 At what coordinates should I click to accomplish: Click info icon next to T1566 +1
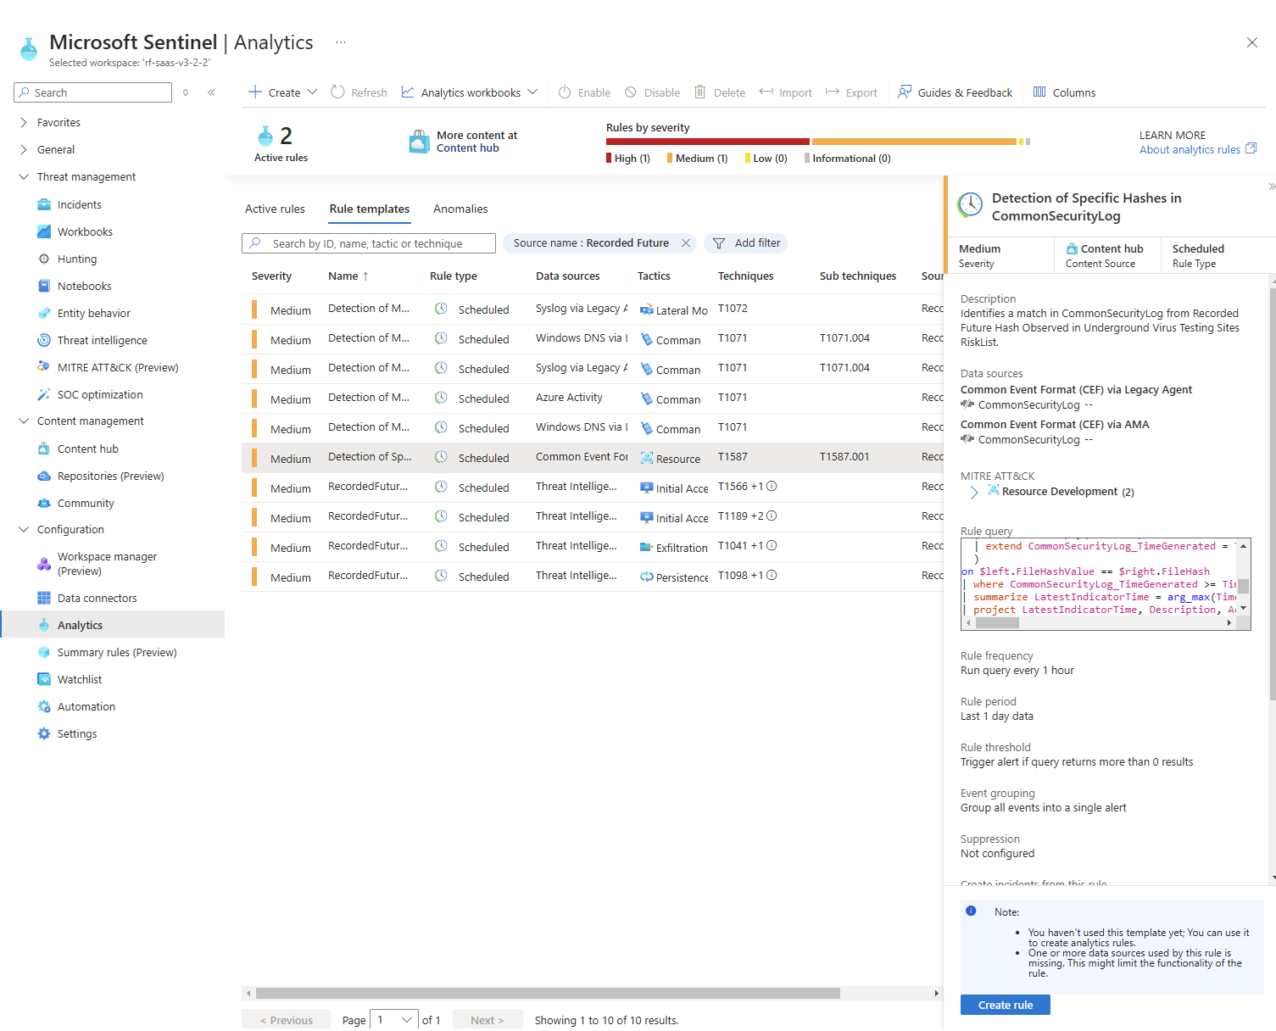772,487
